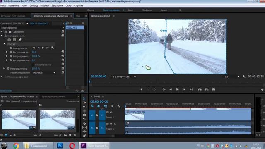Expand the Motion effect properties
265x149 pixels.
point(2,32)
